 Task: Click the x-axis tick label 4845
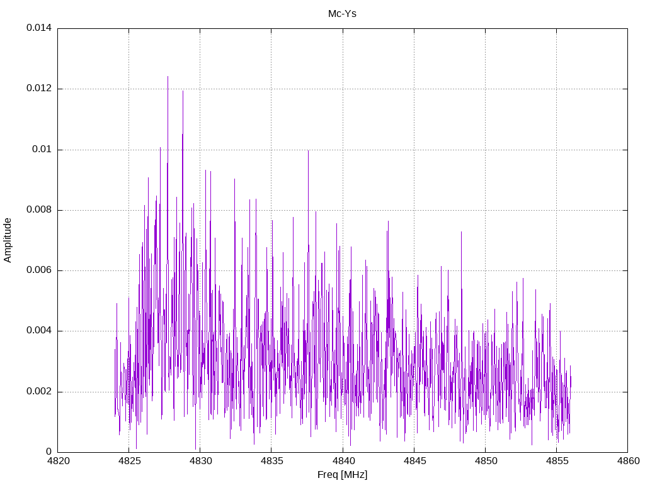414,461
